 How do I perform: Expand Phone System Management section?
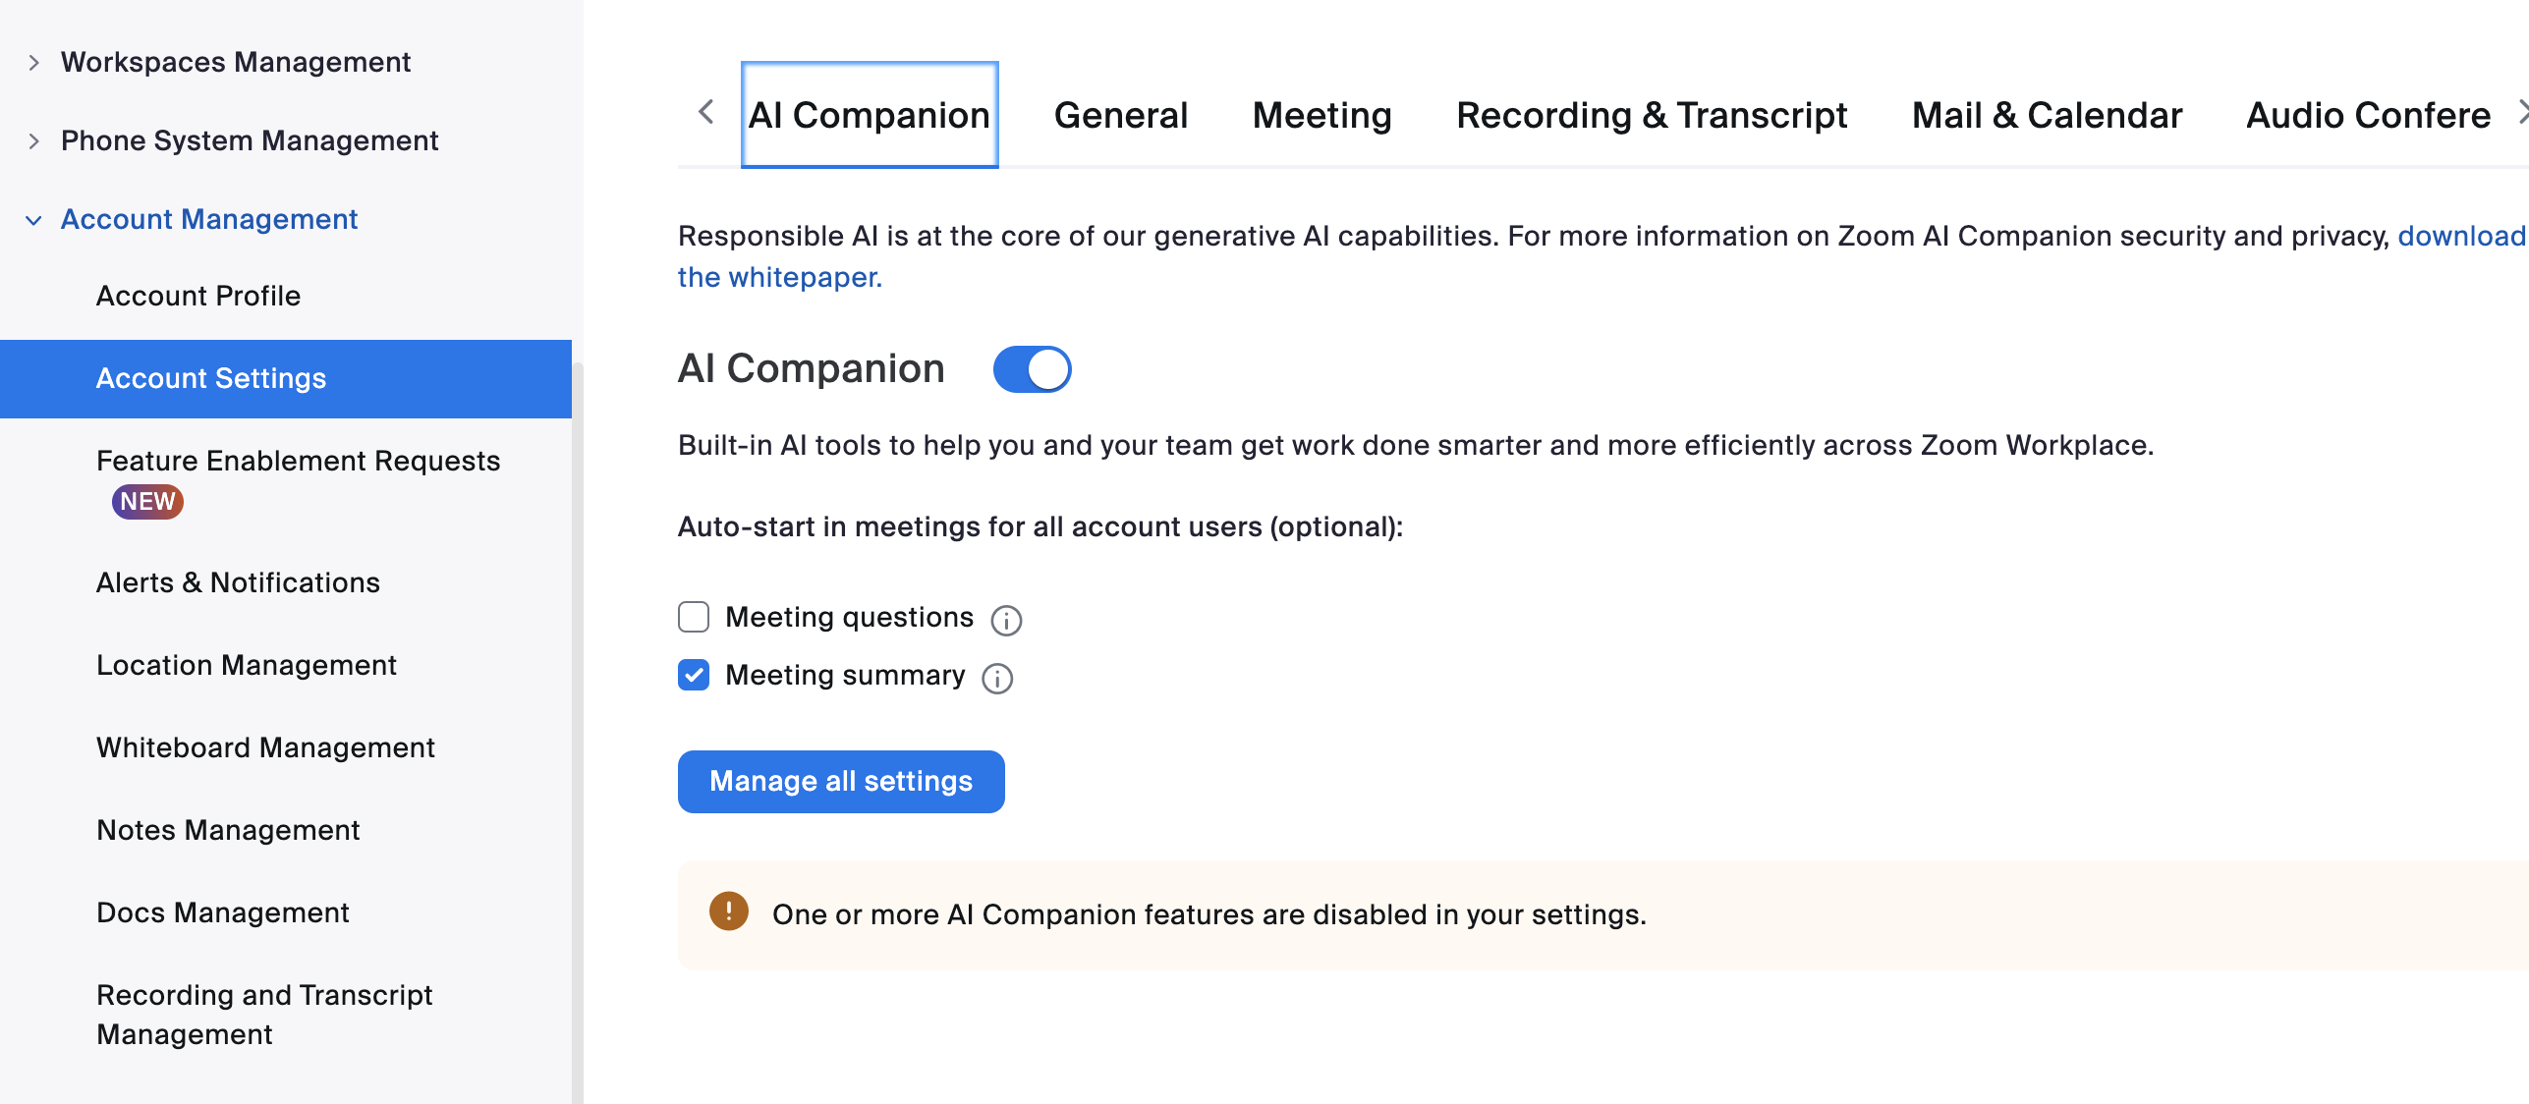[x=33, y=141]
